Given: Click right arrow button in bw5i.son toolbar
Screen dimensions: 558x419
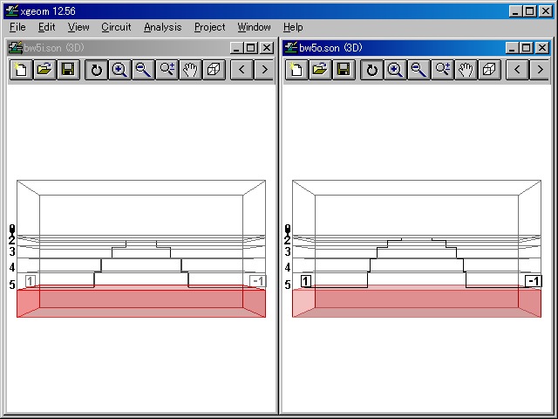Looking at the screenshot, I should pos(265,70).
